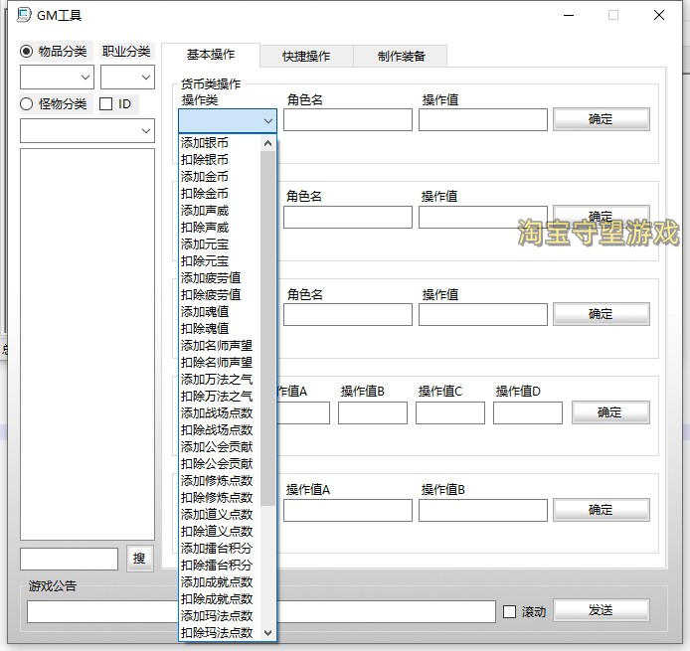Focus the 操作值C input field
690x651 pixels.
pyautogui.click(x=450, y=412)
